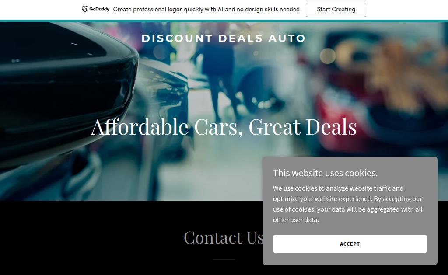448x275 pixels.
Task: Click the teal strip below the GoDaddy banner
Action: (224, 21)
